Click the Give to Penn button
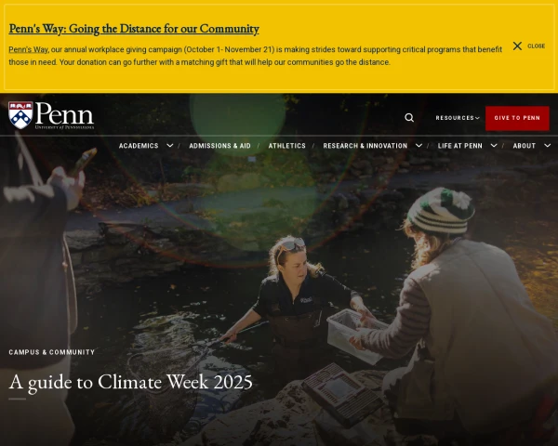This screenshot has width=558, height=446. click(x=517, y=118)
